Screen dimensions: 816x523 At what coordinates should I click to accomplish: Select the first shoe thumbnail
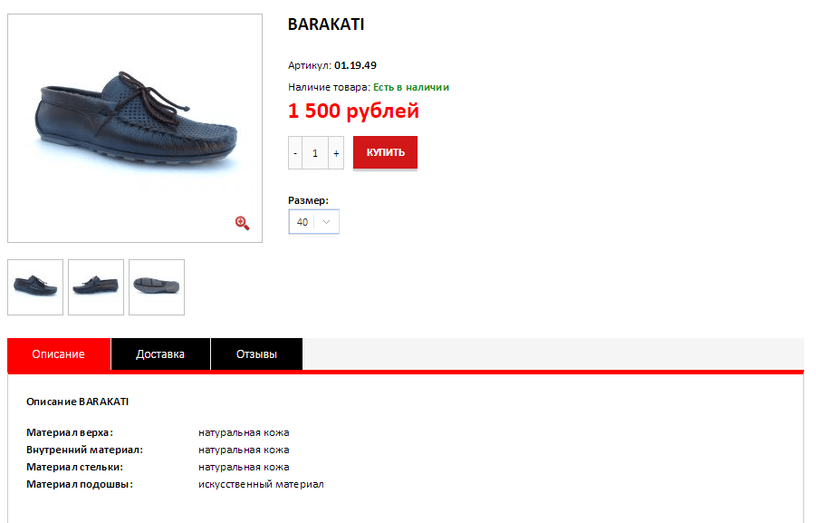(35, 287)
